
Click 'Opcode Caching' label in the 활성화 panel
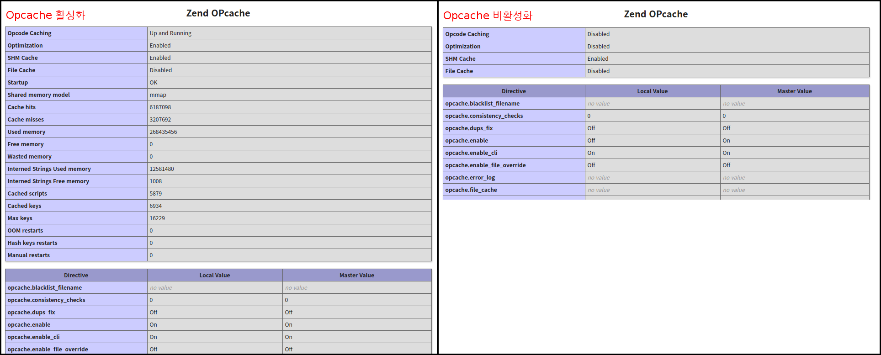coord(30,33)
